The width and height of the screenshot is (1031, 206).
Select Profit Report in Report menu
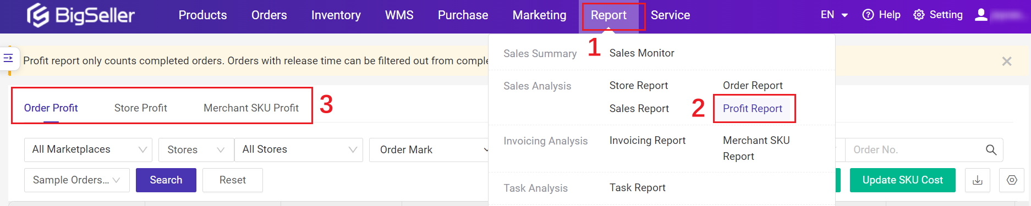pyautogui.click(x=752, y=109)
